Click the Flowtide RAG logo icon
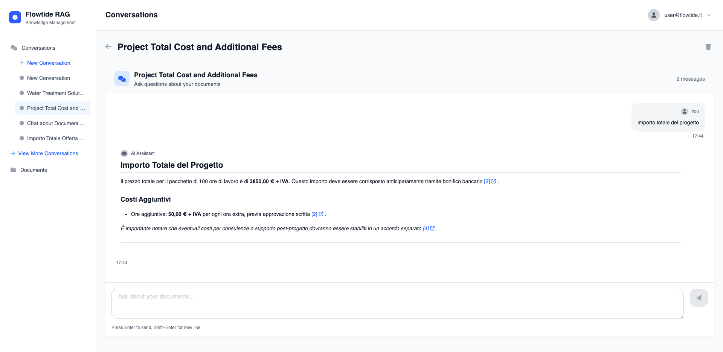 tap(15, 17)
